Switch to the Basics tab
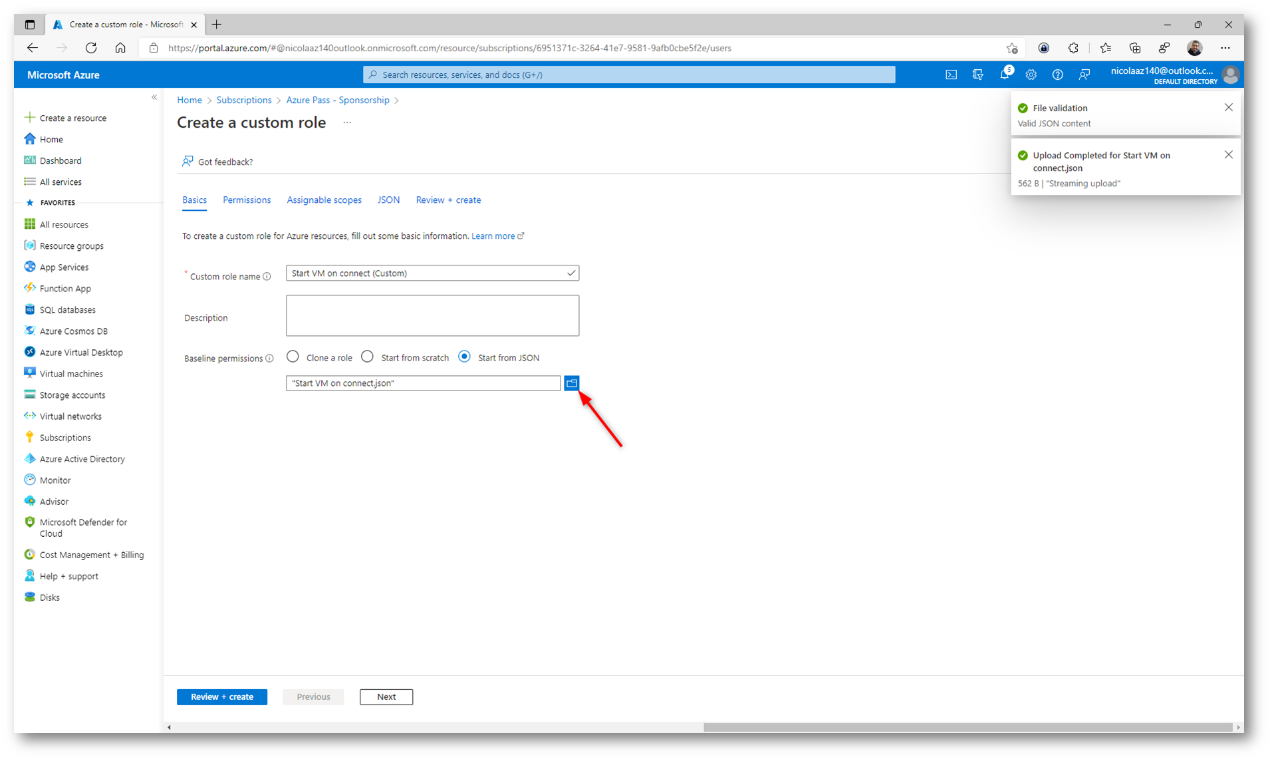1272x761 pixels. click(194, 200)
